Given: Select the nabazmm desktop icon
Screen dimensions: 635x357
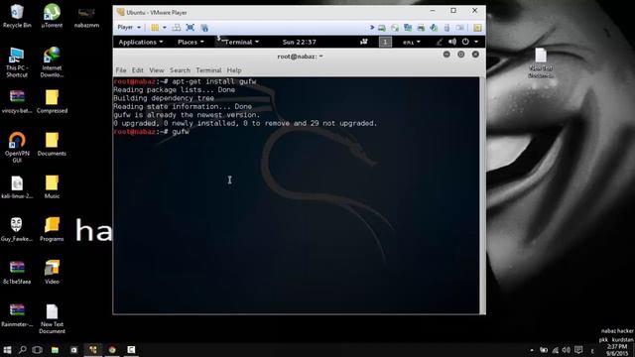Looking at the screenshot, I should [x=86, y=18].
